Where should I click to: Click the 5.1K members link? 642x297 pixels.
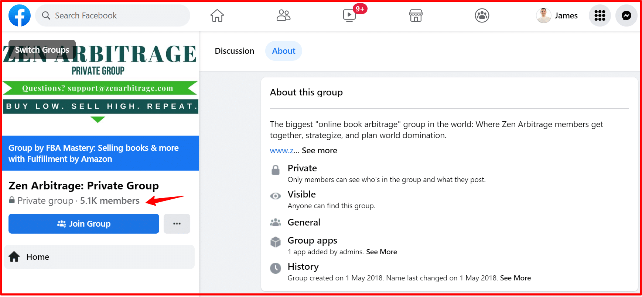110,200
